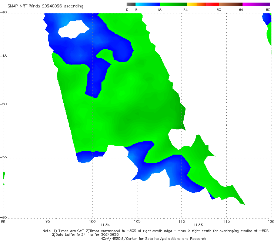Click the cyan-blue segment of the color scale
Viewport: 274px width, 241px height.
(x=148, y=4)
